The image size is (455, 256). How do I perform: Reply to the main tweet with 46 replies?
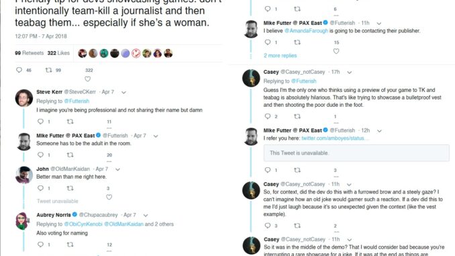tap(19, 70)
